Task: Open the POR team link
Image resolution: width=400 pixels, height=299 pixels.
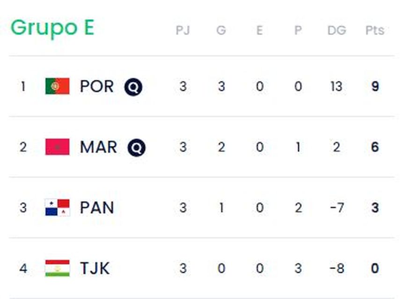Action: [97, 86]
